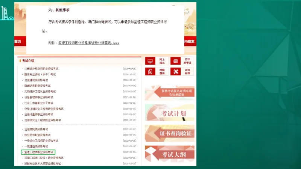Click the 考试介绍 section heading
The image size is (301, 169).
pyautogui.click(x=28, y=61)
